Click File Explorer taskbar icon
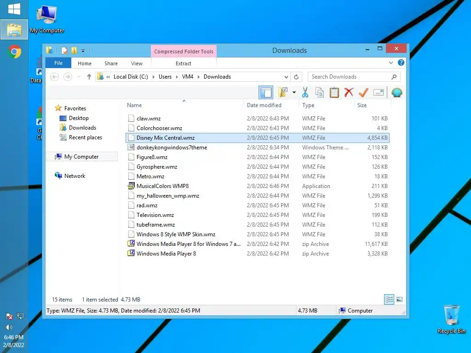The width and height of the screenshot is (471, 353). pos(14,29)
